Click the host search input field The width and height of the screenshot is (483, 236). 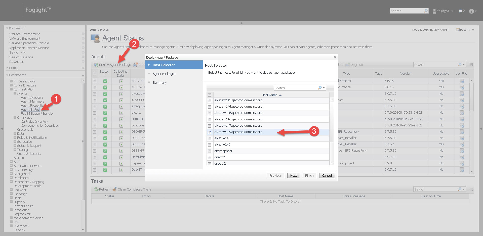click(x=296, y=88)
